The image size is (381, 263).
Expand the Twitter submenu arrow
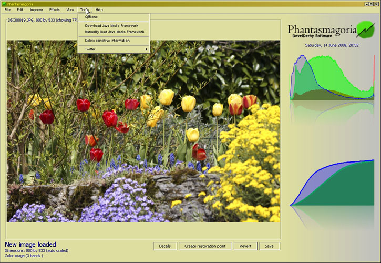tap(146, 49)
